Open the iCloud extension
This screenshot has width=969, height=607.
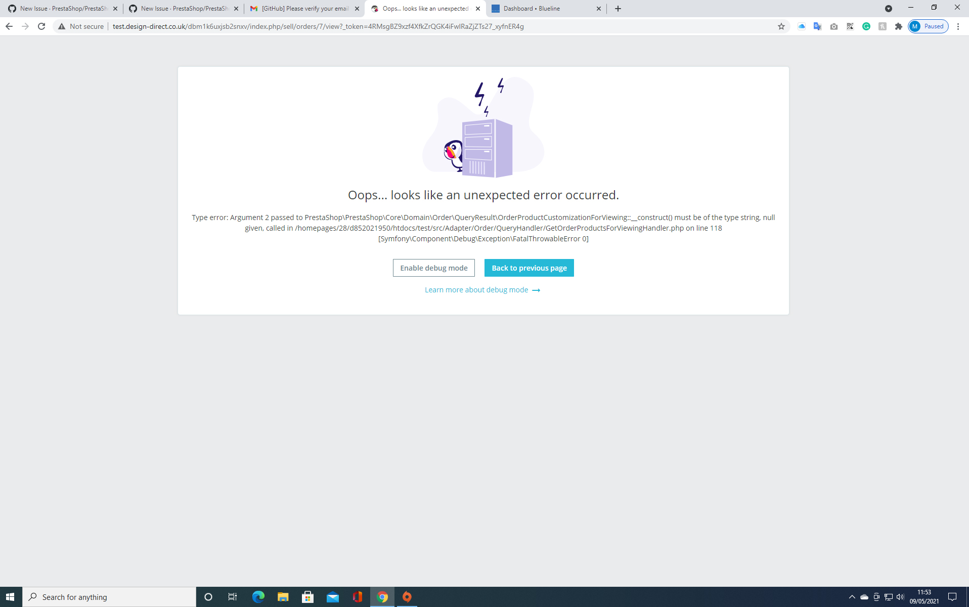(x=802, y=26)
